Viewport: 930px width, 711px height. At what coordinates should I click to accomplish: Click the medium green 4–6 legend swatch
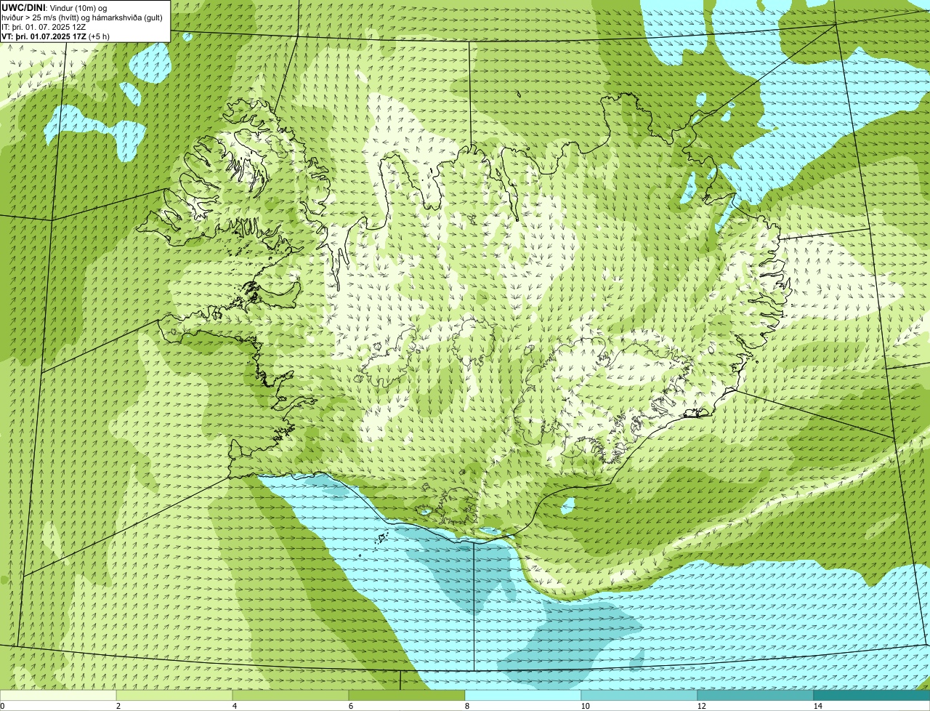point(291,696)
